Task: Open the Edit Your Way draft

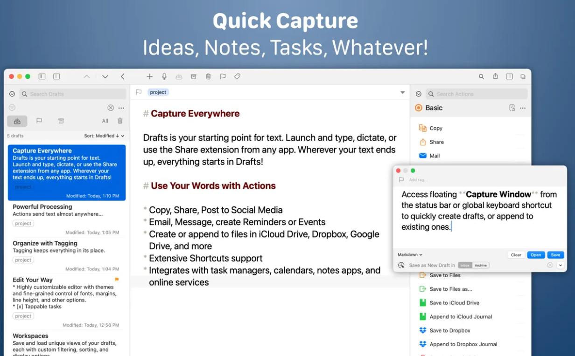Action: pyautogui.click(x=67, y=302)
